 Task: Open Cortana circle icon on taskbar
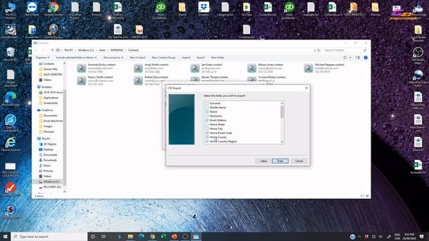93,236
